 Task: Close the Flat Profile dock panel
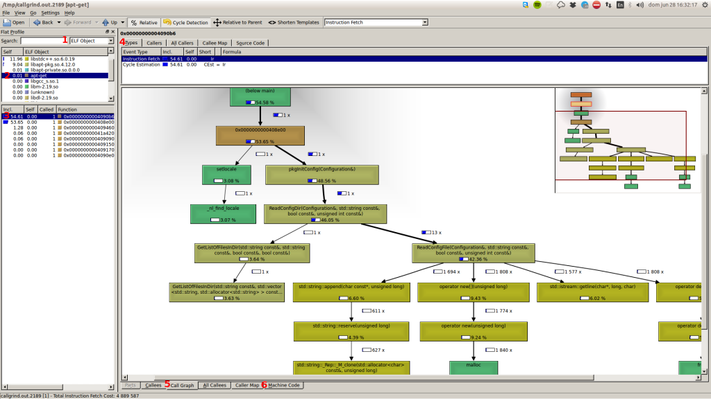pyautogui.click(x=113, y=32)
